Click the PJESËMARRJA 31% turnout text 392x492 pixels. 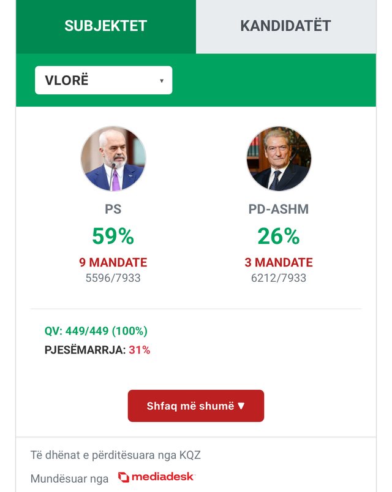coord(97,350)
